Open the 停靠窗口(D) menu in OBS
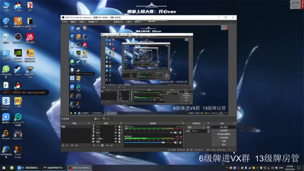304x171 pixels. coord(93,22)
